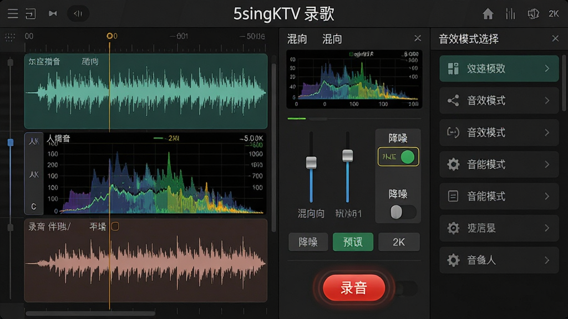Open the equalizer bars icon

pos(510,14)
